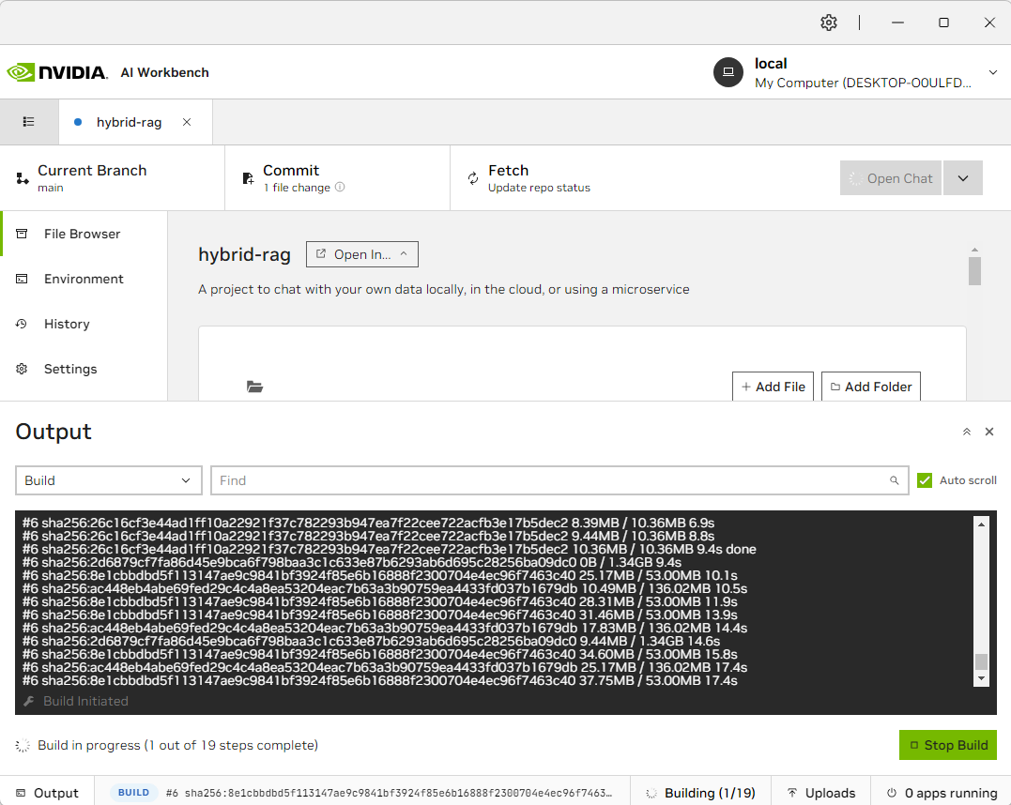
Task: Click the folder icon in file browser
Action: [254, 387]
